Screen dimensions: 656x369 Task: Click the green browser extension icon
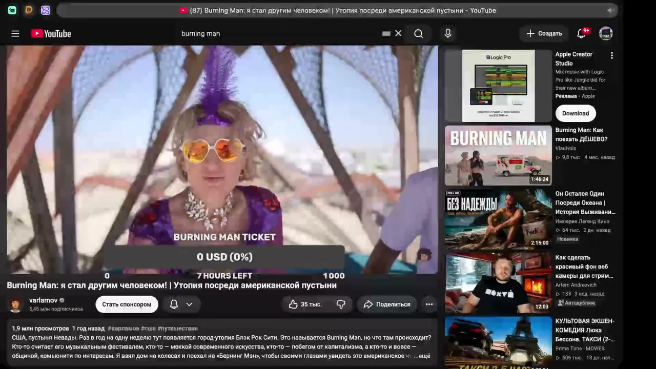[x=12, y=10]
